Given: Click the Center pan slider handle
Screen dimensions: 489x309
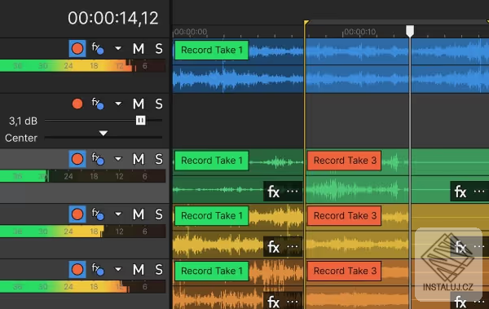Looking at the screenshot, I should click(104, 133).
